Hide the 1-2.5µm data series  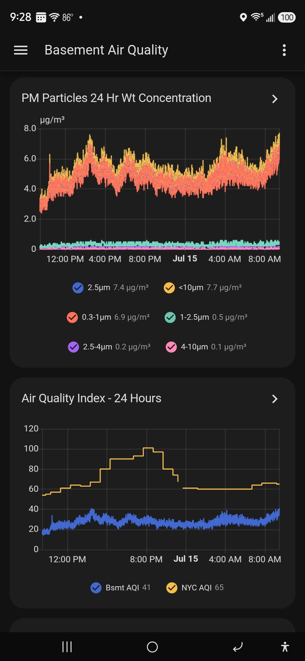(x=170, y=317)
